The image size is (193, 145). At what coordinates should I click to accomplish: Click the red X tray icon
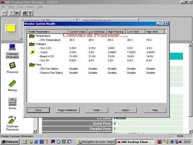(x=160, y=142)
